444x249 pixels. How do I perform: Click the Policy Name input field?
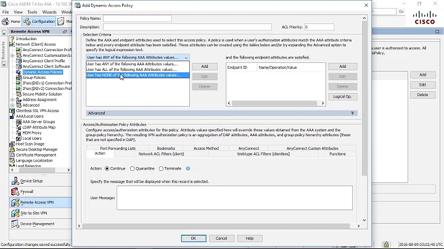[x=138, y=18]
